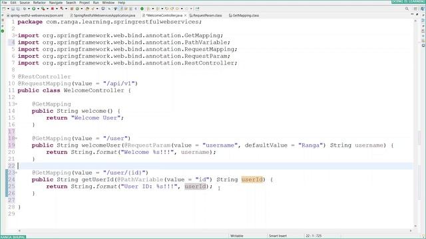The image size is (426, 239).
Task: Click the Smart Insert status bar field
Action: tap(278, 236)
